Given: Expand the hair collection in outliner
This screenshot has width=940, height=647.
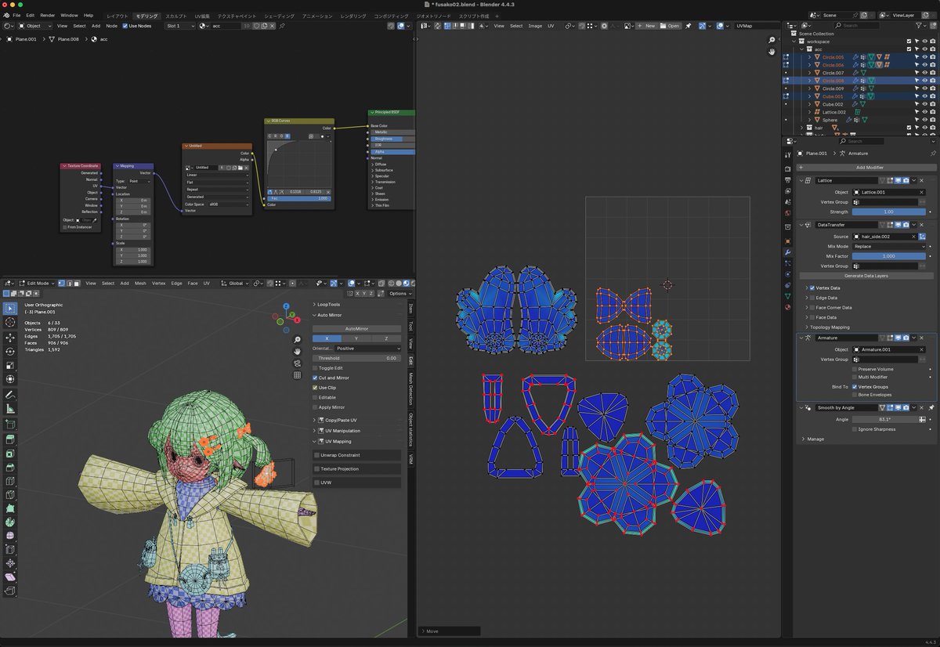Looking at the screenshot, I should (x=801, y=127).
